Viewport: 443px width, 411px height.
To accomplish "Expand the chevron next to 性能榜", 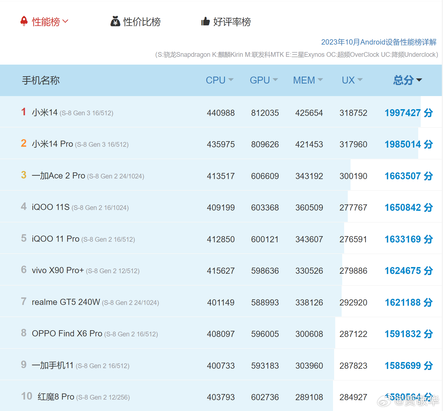I will point(65,21).
